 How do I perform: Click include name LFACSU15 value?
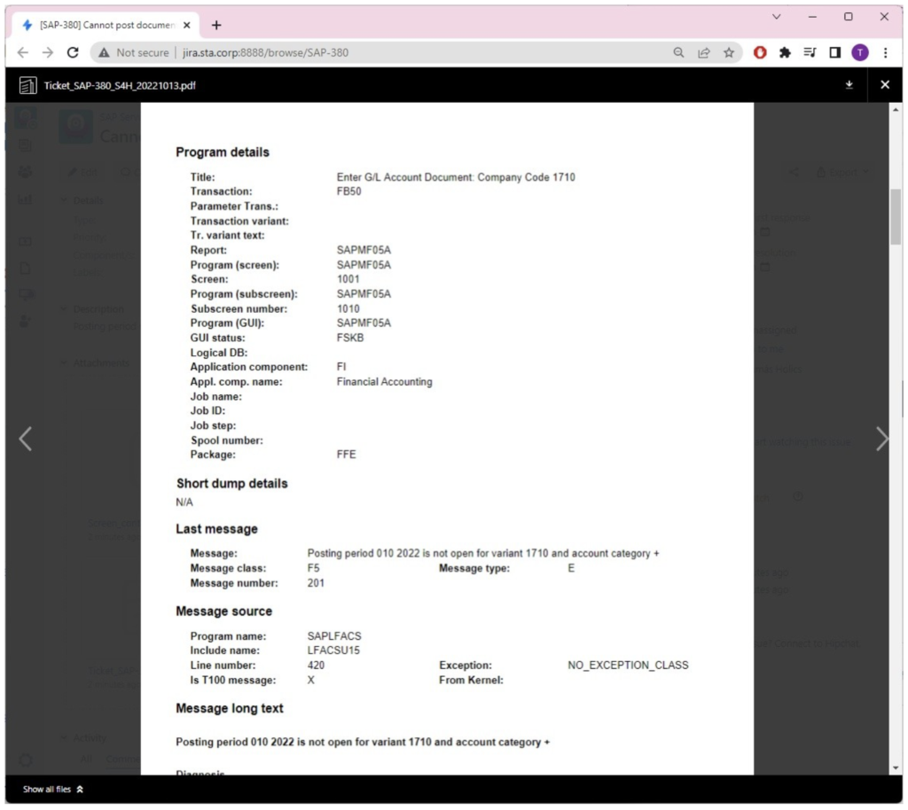pos(333,650)
